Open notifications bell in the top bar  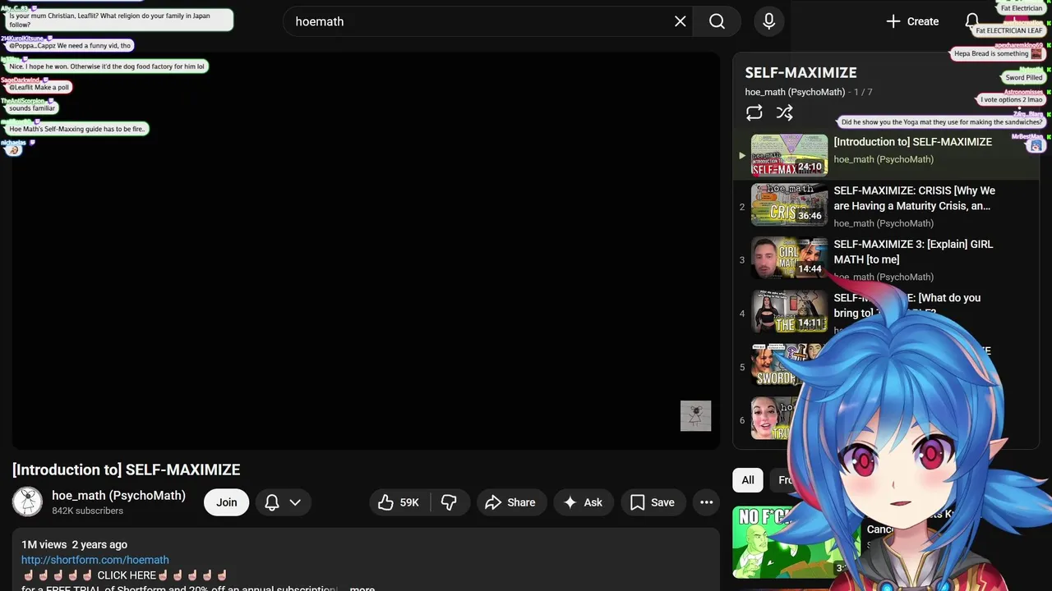(971, 21)
